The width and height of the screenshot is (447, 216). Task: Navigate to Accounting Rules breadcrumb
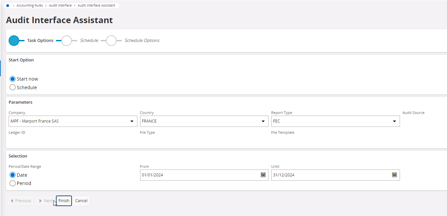[x=30, y=6]
